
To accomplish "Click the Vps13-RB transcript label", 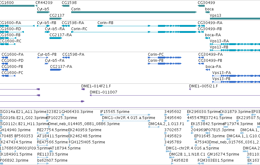I will [x=219, y=47].
